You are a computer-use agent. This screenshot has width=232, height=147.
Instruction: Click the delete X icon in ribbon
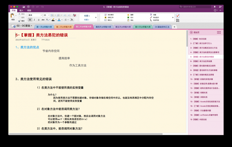(72, 20)
